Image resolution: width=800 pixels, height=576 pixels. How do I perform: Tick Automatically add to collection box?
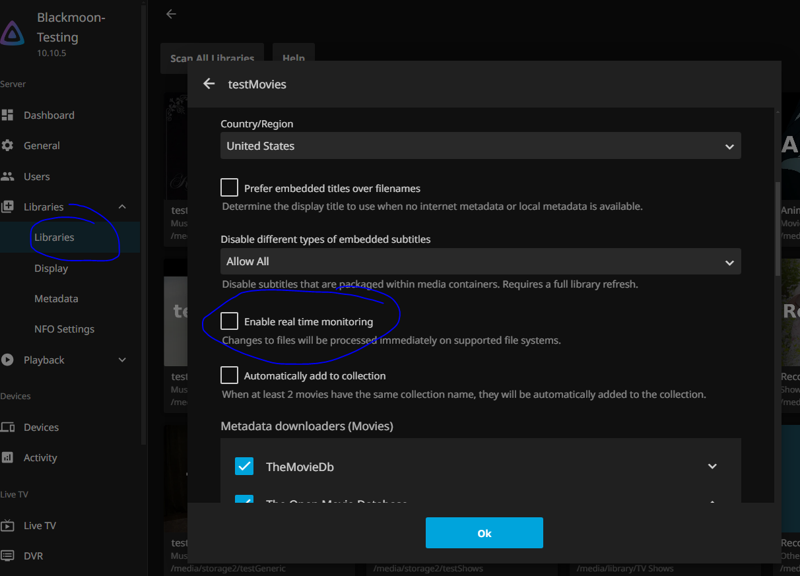pyautogui.click(x=229, y=375)
